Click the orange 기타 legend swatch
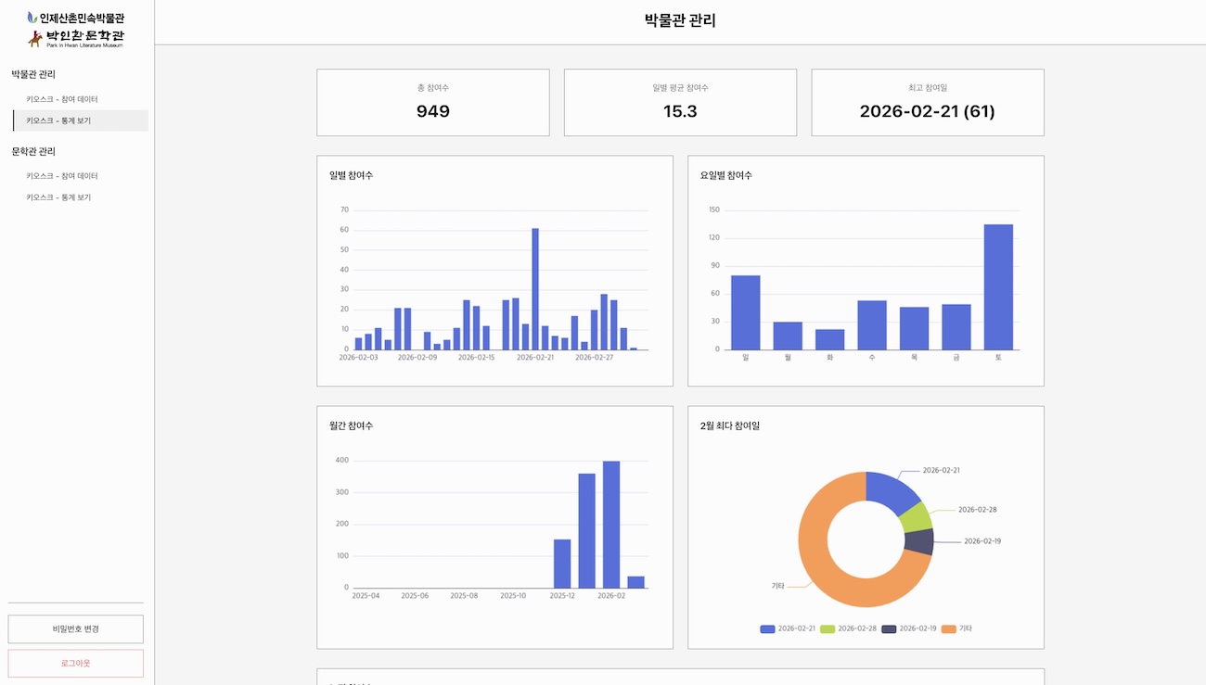 [948, 628]
